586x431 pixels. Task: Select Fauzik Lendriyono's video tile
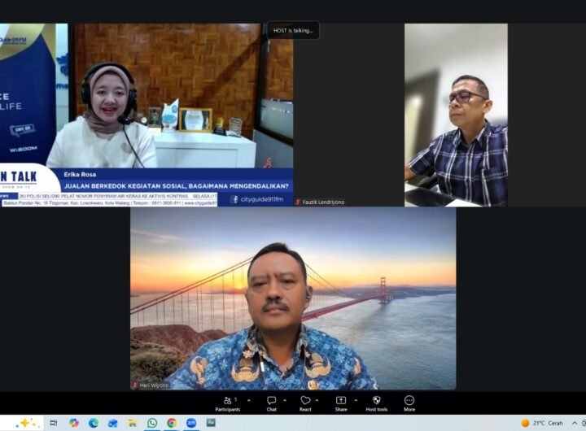pos(456,114)
